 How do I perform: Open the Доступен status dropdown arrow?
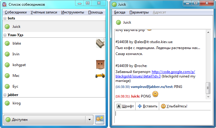pyautogui.click(x=89, y=120)
